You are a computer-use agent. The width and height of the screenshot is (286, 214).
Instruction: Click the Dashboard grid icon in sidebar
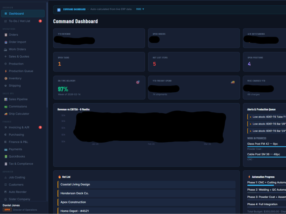pos(6,14)
